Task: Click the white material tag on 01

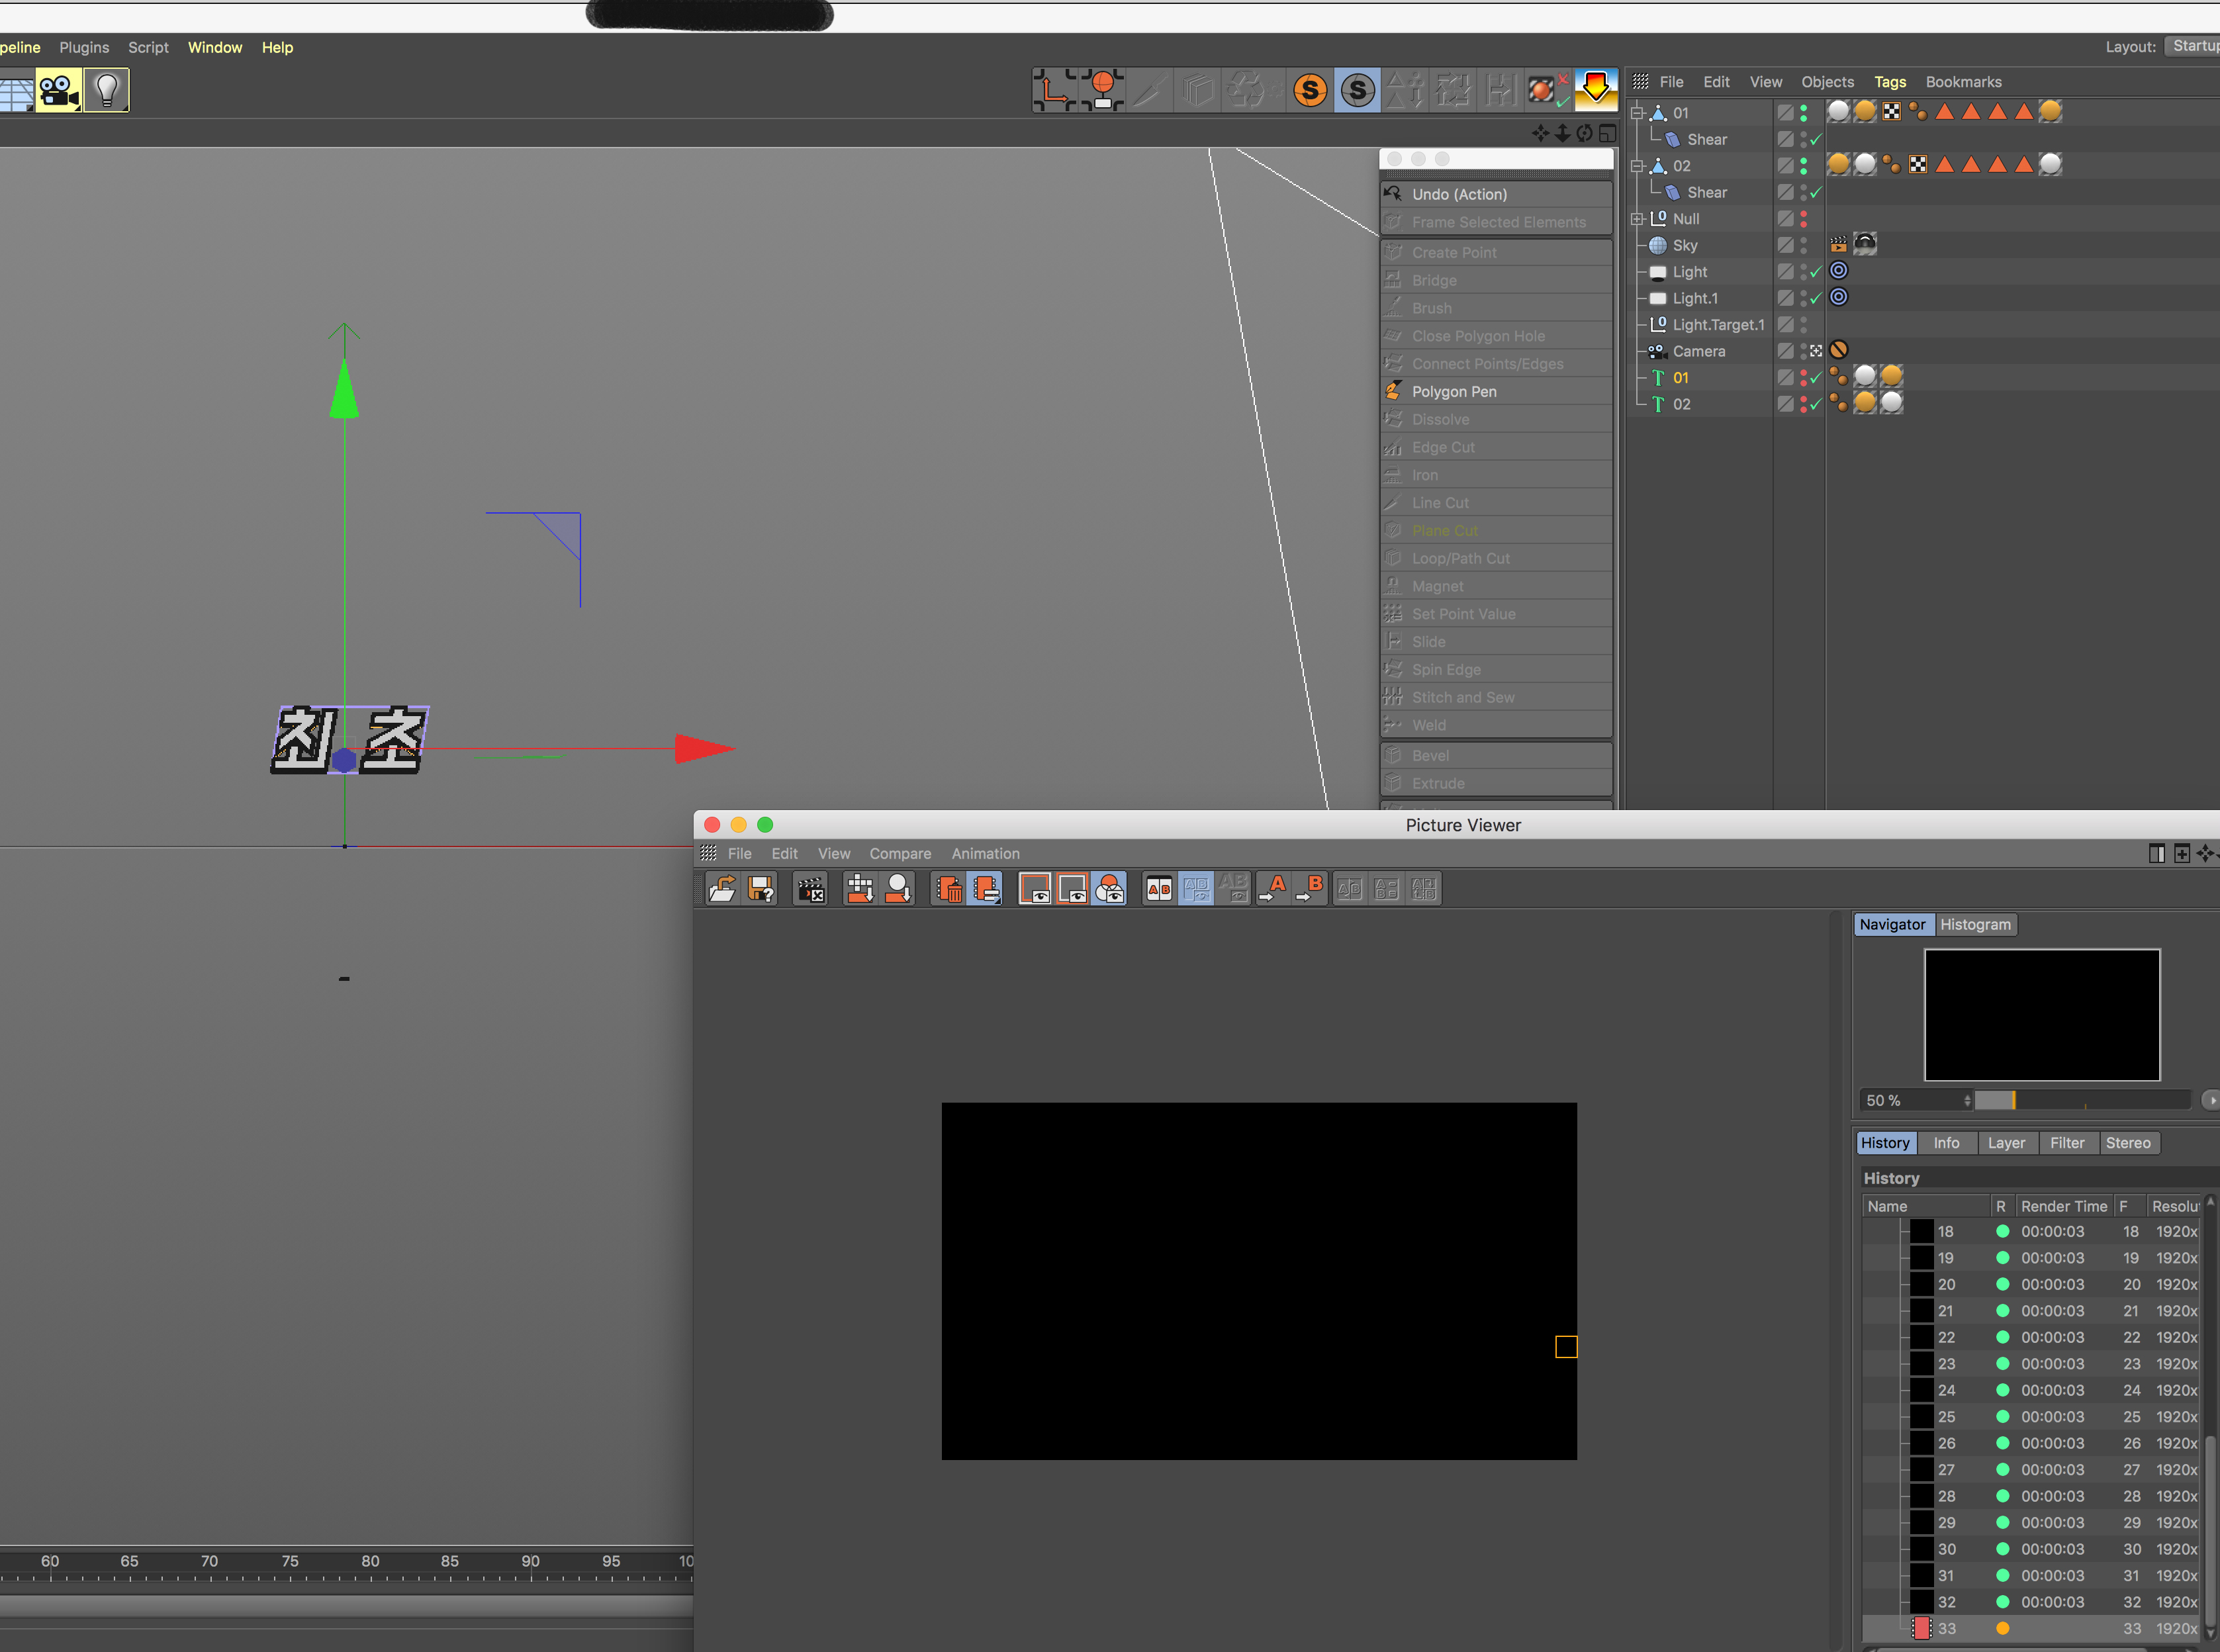Action: [x=1838, y=112]
